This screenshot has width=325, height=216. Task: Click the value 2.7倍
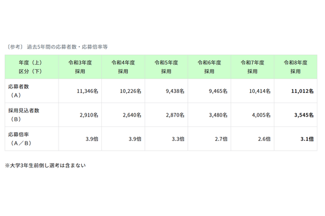coord(222,139)
